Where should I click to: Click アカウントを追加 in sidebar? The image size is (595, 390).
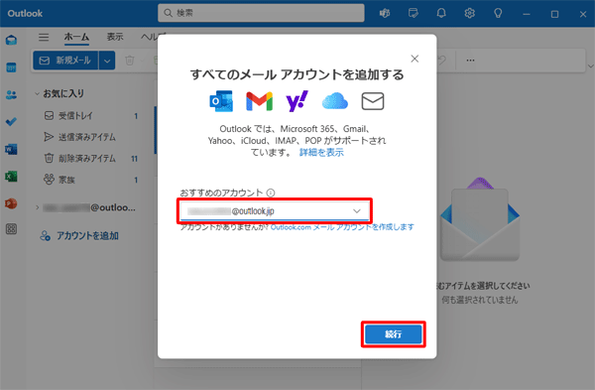coord(79,236)
